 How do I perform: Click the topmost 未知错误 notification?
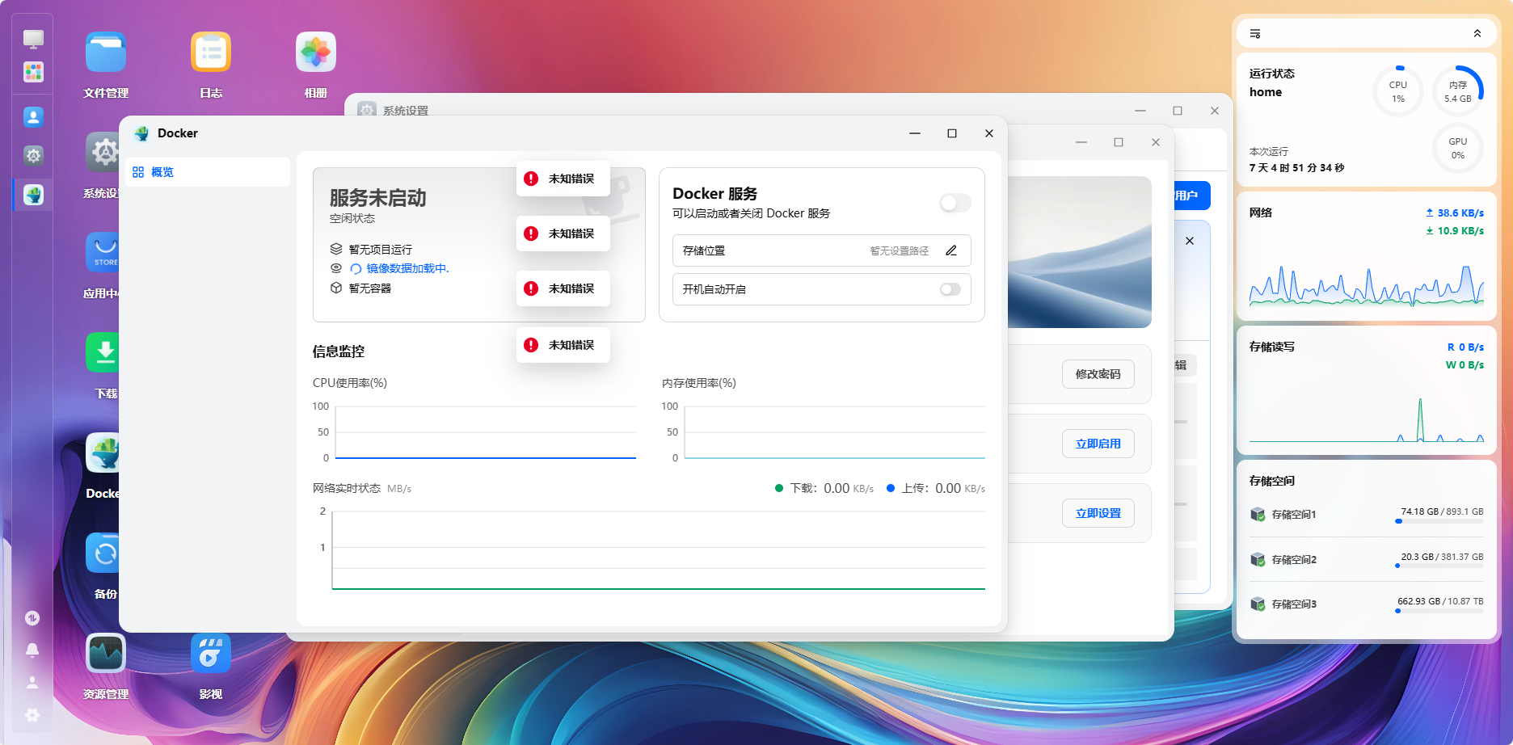coord(563,179)
